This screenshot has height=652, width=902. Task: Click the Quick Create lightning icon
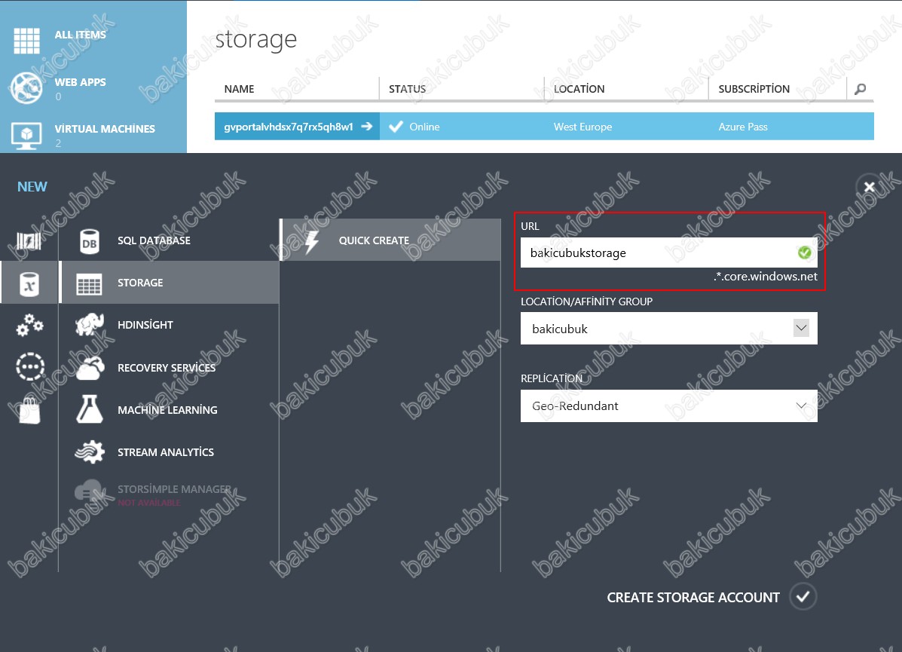(x=311, y=241)
